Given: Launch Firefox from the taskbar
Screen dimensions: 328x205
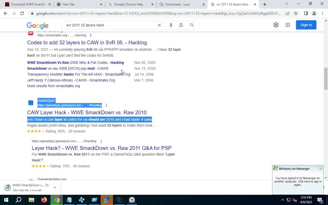Looking at the screenshot, I should pos(44,200).
